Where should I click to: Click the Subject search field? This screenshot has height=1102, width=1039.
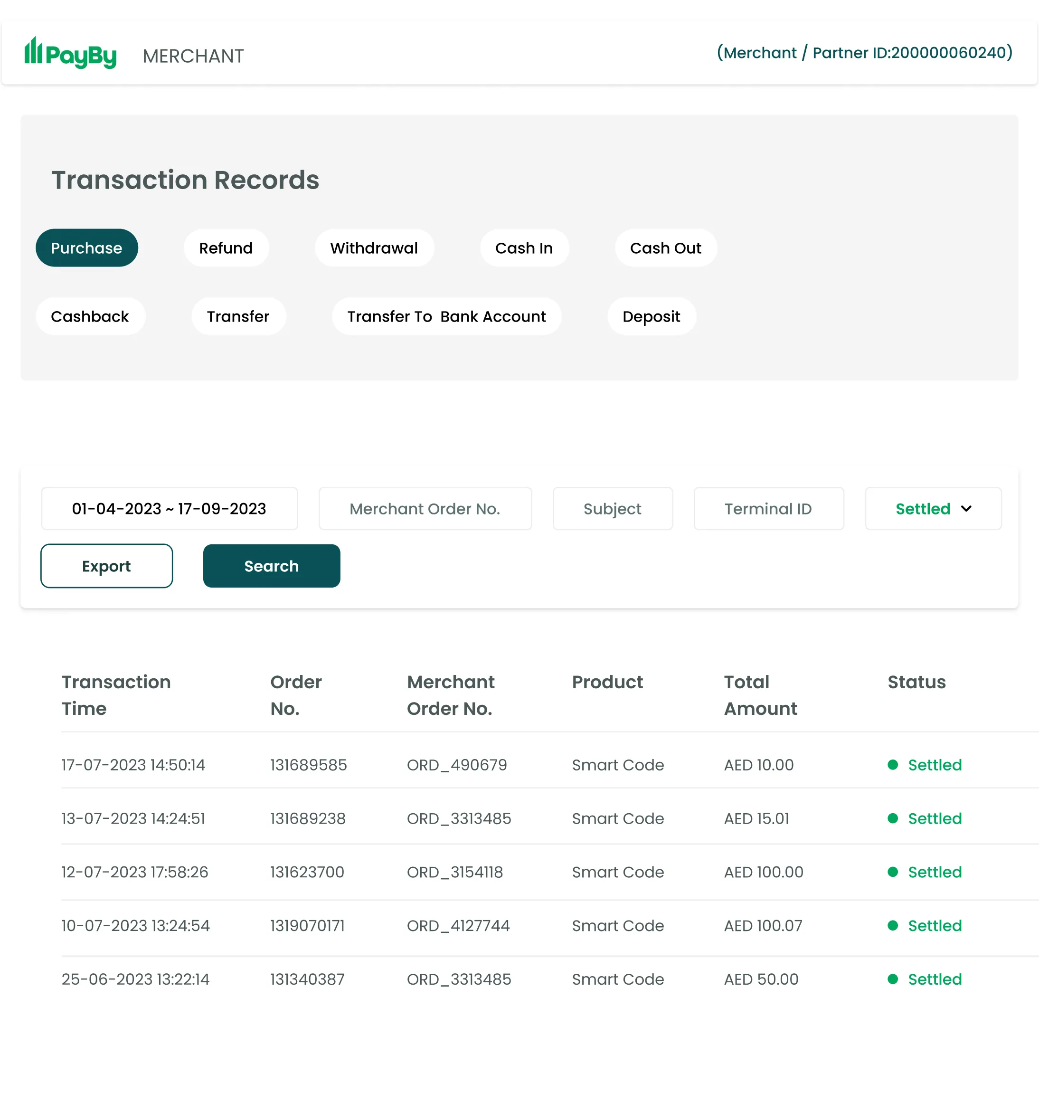click(x=612, y=508)
